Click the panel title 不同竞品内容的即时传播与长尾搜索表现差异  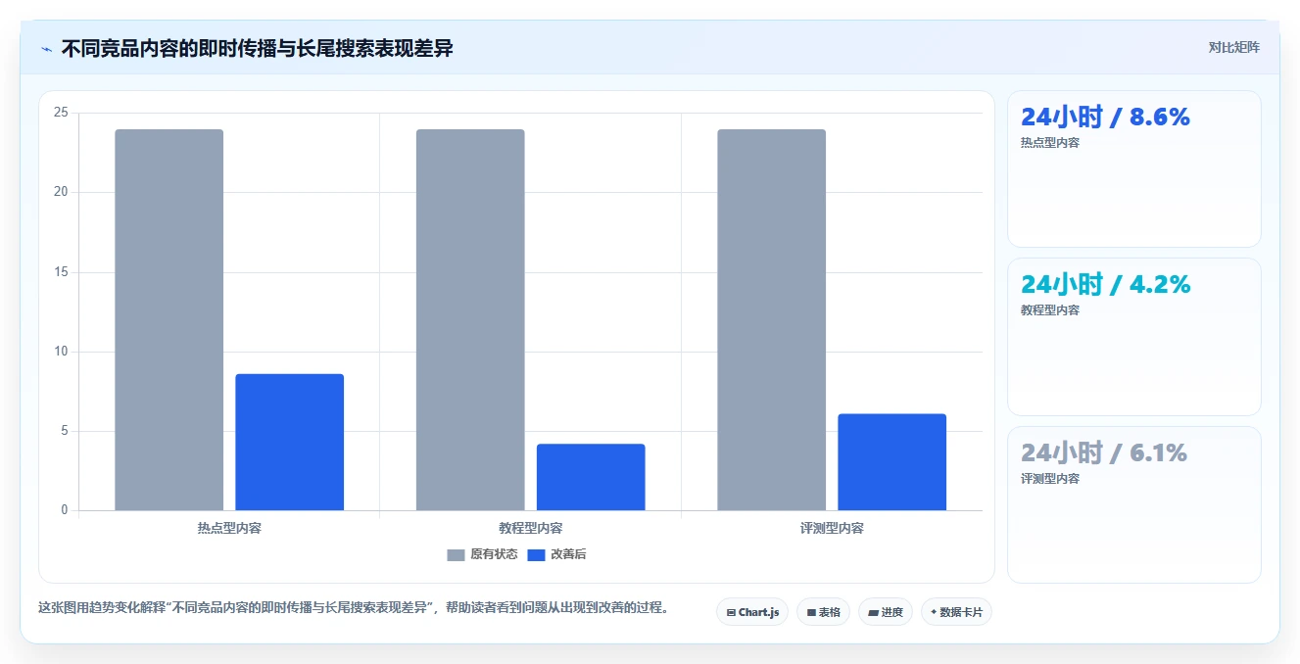[x=258, y=49]
